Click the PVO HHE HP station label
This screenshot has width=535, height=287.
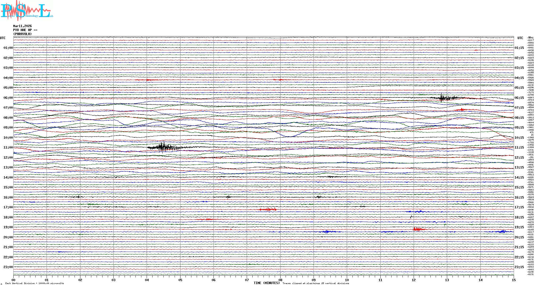pyautogui.click(x=25, y=30)
